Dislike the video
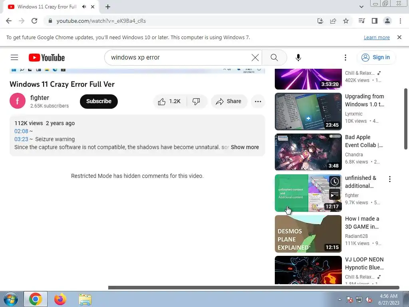The image size is (409, 307). click(197, 101)
